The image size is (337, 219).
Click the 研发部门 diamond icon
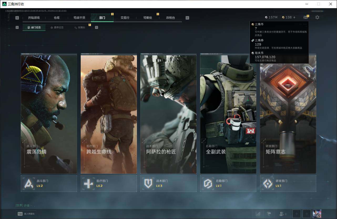point(268,183)
